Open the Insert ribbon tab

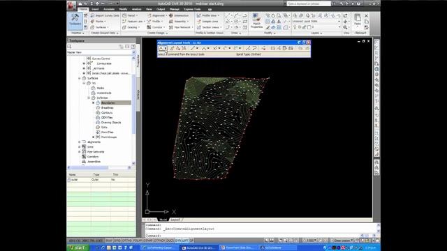click(x=95, y=9)
